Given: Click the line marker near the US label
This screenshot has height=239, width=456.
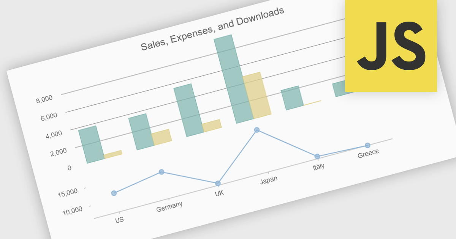Looking at the screenshot, I should click(114, 193).
